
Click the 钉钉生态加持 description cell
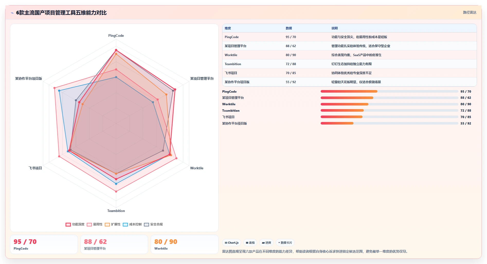(x=351, y=64)
